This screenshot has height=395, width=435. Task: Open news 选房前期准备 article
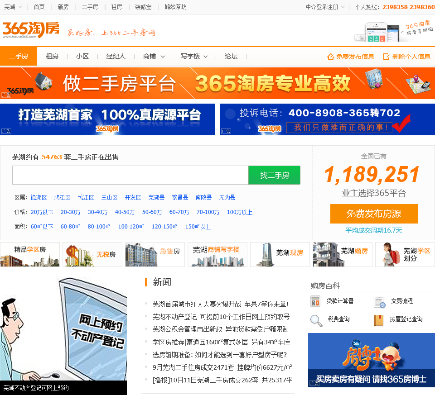pos(220,355)
